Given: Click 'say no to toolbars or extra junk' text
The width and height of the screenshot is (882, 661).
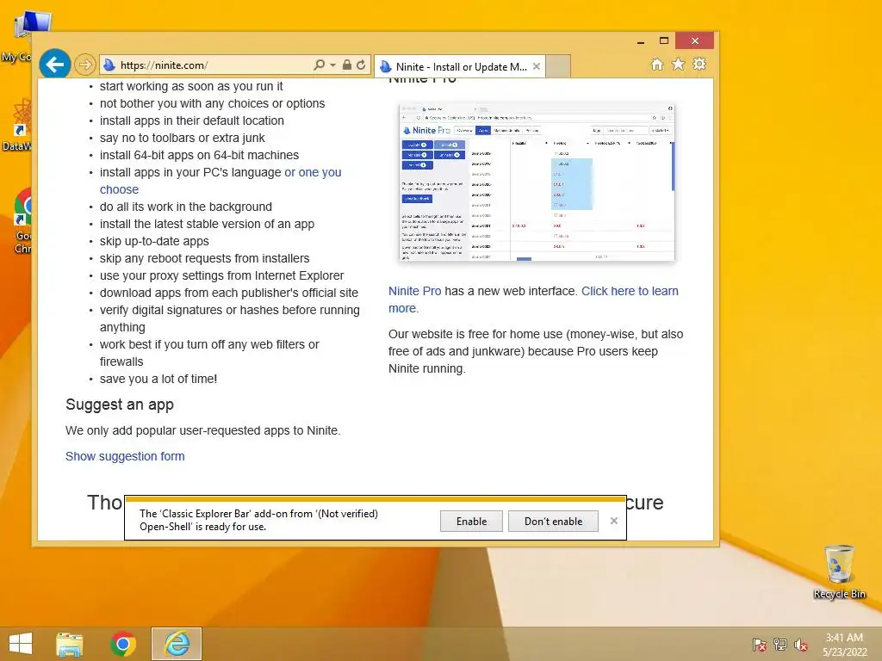Looking at the screenshot, I should click(x=183, y=138).
